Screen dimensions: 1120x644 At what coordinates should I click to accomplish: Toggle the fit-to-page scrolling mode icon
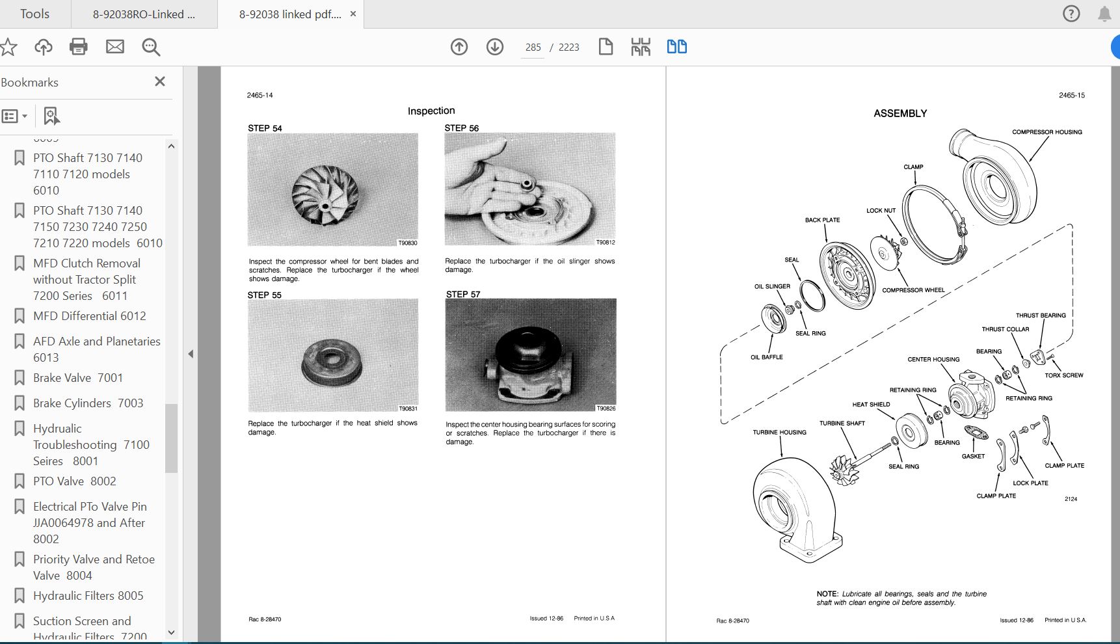[641, 47]
